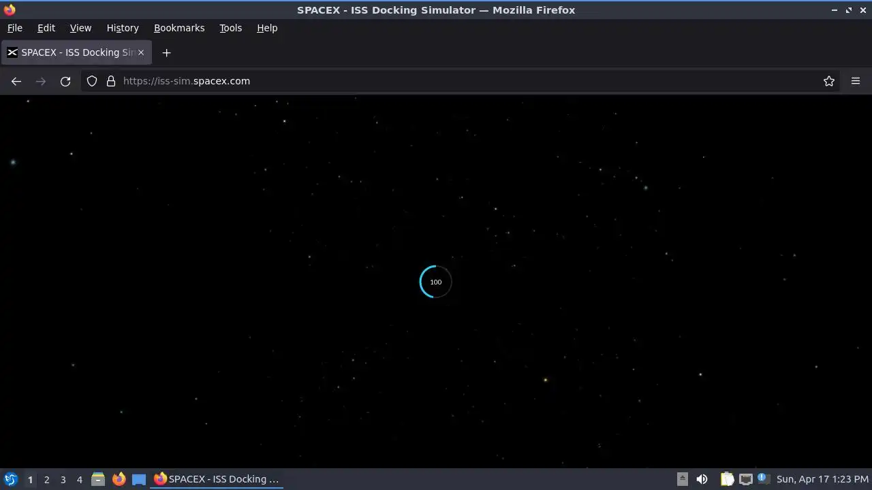Image resolution: width=872 pixels, height=490 pixels.
Task: Show desktop using the blue taskbar icon
Action: click(x=139, y=479)
